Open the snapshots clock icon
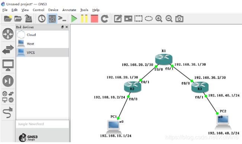Screen dimensions: 242x144 point(42,19)
